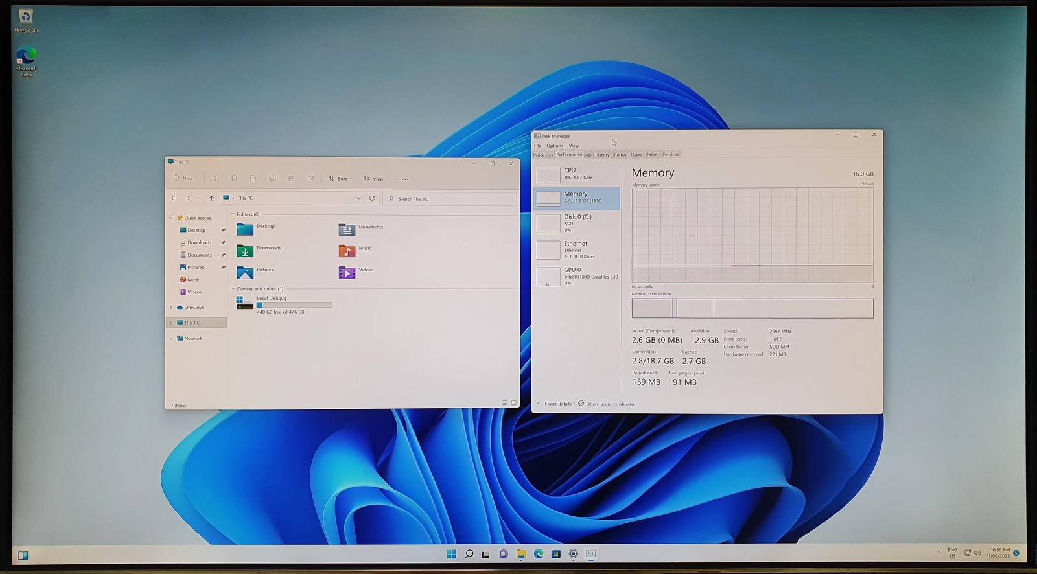Go back with the left arrow in File Explorer
This screenshot has height=574, width=1037.
tap(173, 198)
